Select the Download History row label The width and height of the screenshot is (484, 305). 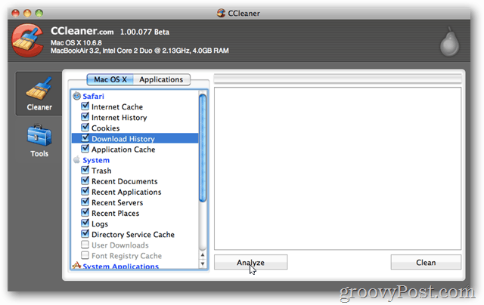coord(123,139)
